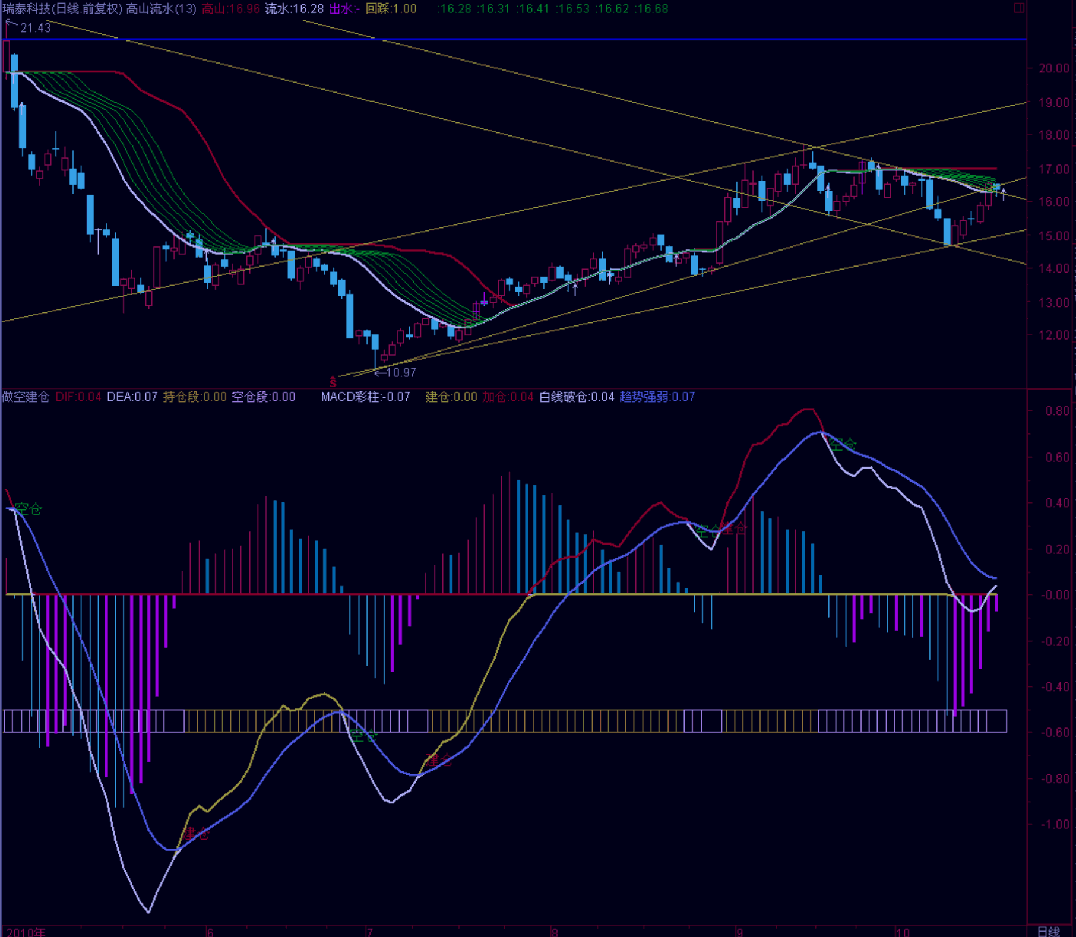The height and width of the screenshot is (937, 1076).
Task: Click month 6 on the time axis
Action: (210, 931)
